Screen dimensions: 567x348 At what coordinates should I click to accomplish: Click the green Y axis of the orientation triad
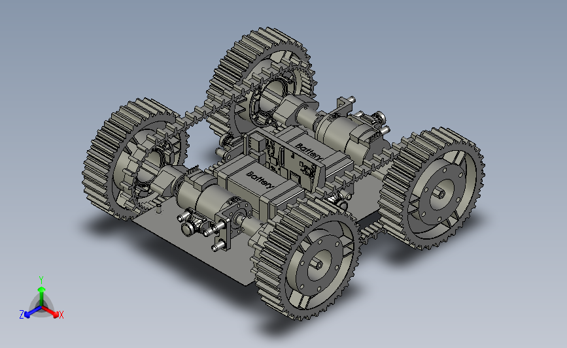coord(41,296)
